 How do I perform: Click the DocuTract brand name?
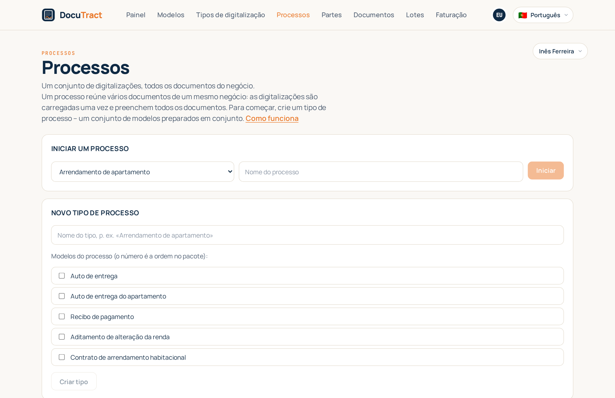click(x=81, y=15)
